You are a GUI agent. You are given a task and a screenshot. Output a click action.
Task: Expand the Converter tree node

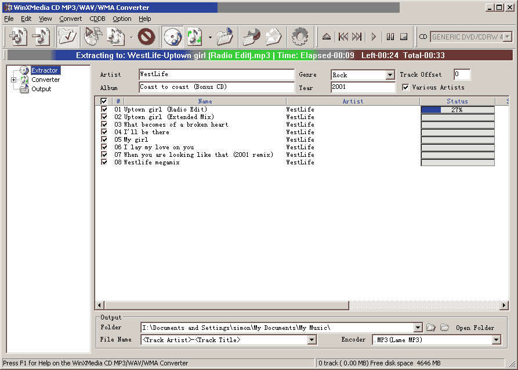[x=13, y=80]
